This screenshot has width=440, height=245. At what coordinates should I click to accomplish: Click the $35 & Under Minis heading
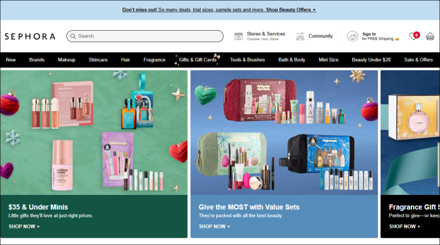tap(38, 207)
